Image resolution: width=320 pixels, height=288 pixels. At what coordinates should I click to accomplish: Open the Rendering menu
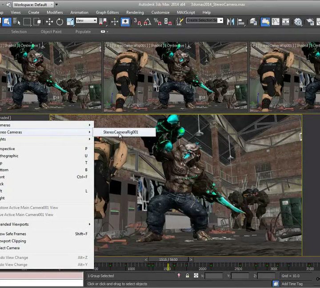[x=135, y=12]
